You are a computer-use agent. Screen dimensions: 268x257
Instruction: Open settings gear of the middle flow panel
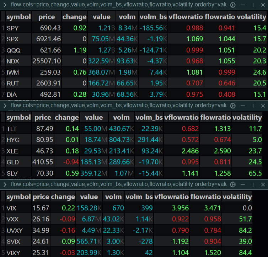point(232,106)
